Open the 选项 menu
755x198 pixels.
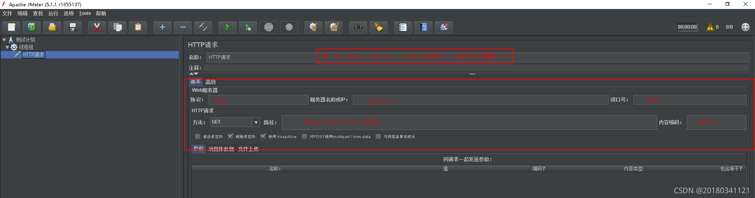[69, 13]
